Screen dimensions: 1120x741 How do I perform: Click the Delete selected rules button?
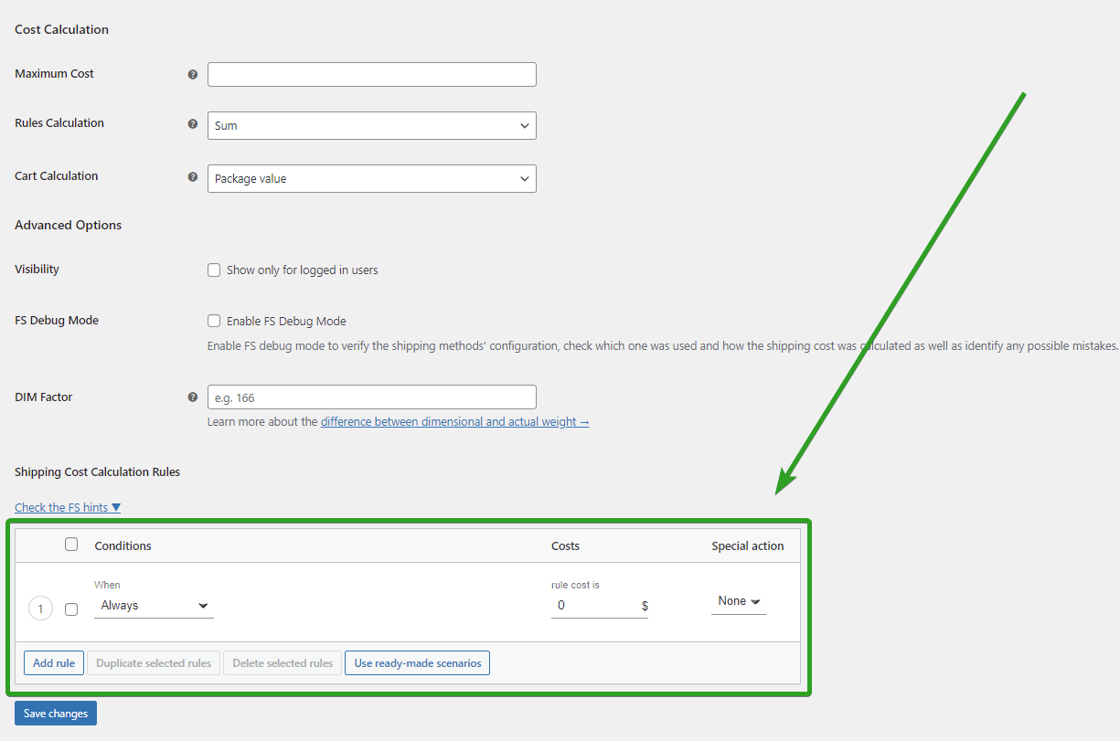pos(283,663)
